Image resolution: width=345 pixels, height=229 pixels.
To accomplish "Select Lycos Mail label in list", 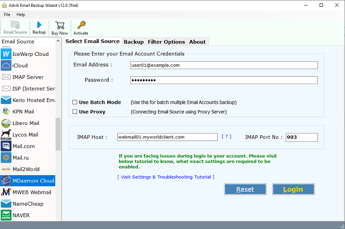I will (25, 135).
